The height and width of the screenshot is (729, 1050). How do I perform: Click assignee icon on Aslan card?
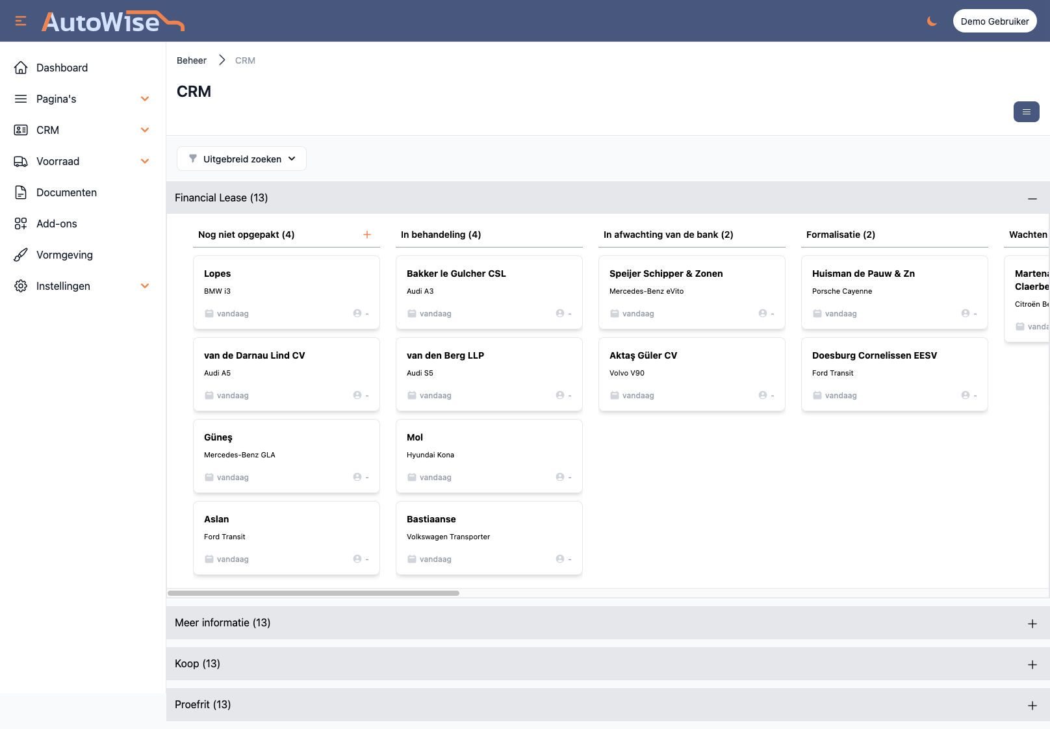pos(357,559)
